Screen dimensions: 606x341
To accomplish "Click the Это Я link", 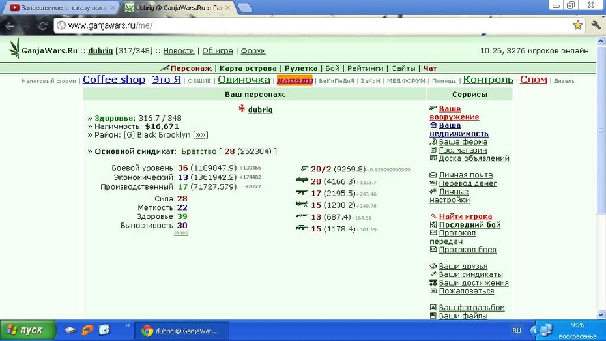I will [167, 80].
